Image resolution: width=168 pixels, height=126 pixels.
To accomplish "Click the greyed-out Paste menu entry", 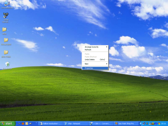I will [x=95, y=54].
